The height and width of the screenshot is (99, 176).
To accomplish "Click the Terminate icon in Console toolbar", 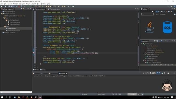I will (x=144, y=73).
